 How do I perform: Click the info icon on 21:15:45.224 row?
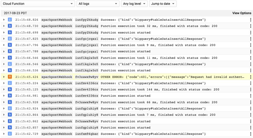pyautogui.click(x=10, y=83)
